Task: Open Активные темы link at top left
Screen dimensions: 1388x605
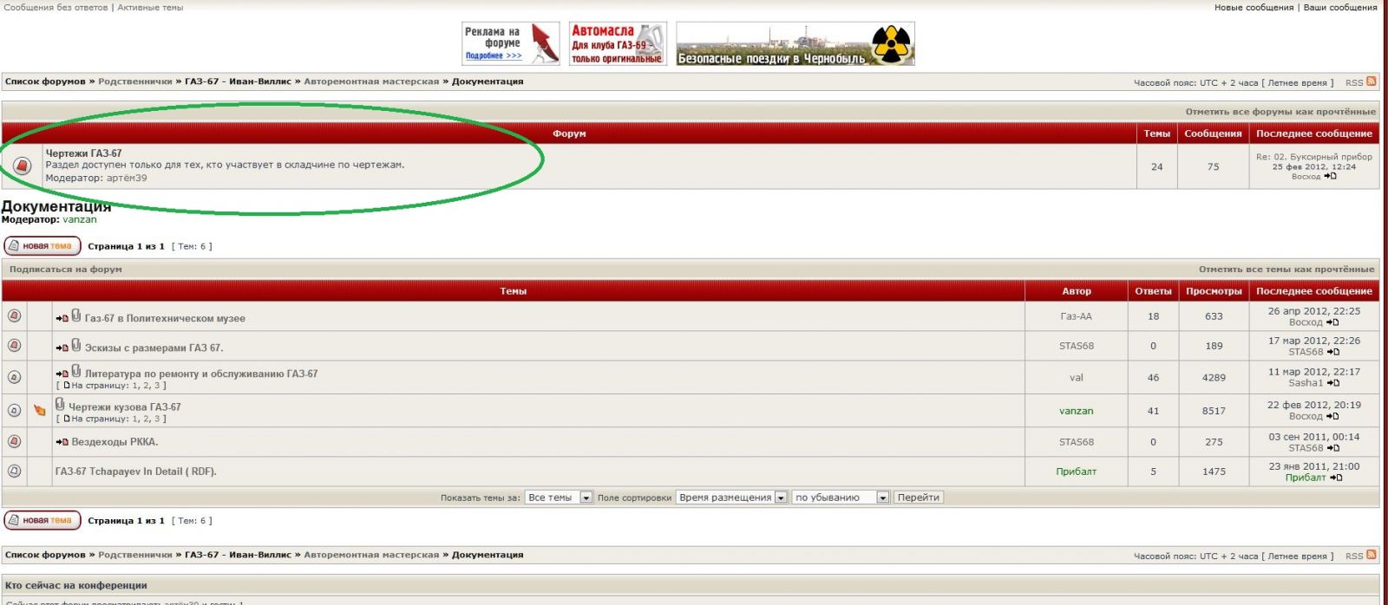Action: point(150,7)
